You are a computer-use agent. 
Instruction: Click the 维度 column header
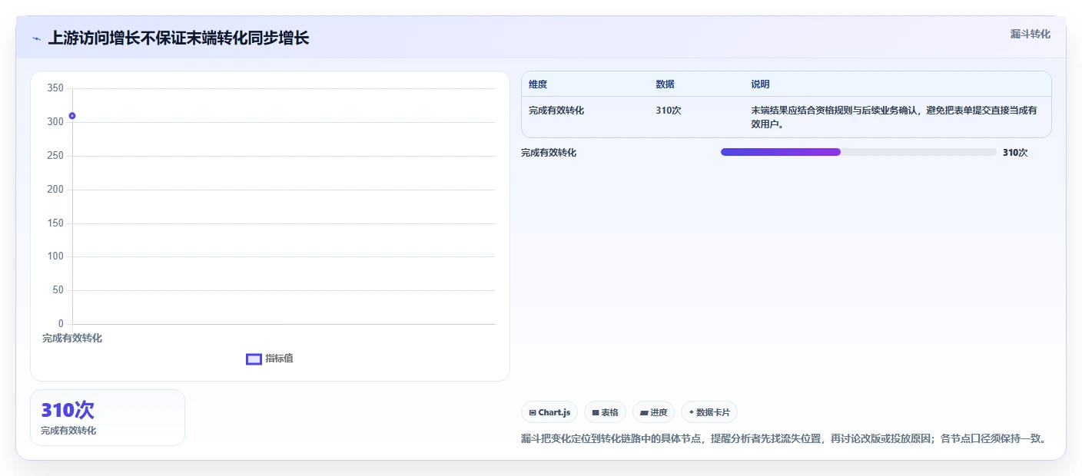coord(538,84)
